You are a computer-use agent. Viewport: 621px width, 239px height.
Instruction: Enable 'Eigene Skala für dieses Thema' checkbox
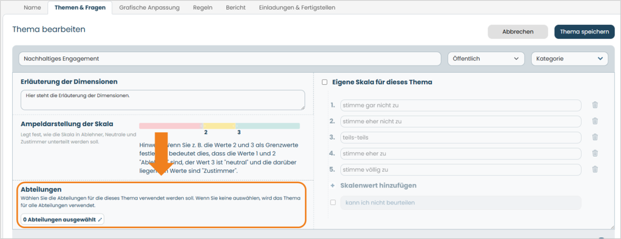click(325, 82)
